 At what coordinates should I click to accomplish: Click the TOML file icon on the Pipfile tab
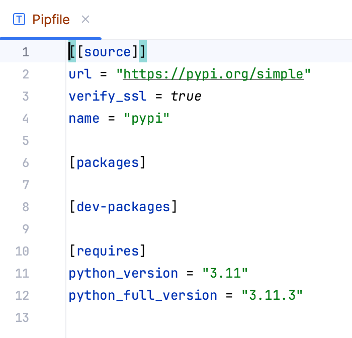coord(20,20)
